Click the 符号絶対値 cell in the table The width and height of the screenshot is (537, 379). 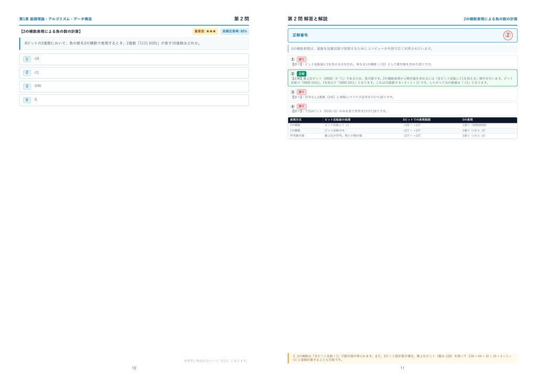296,136
